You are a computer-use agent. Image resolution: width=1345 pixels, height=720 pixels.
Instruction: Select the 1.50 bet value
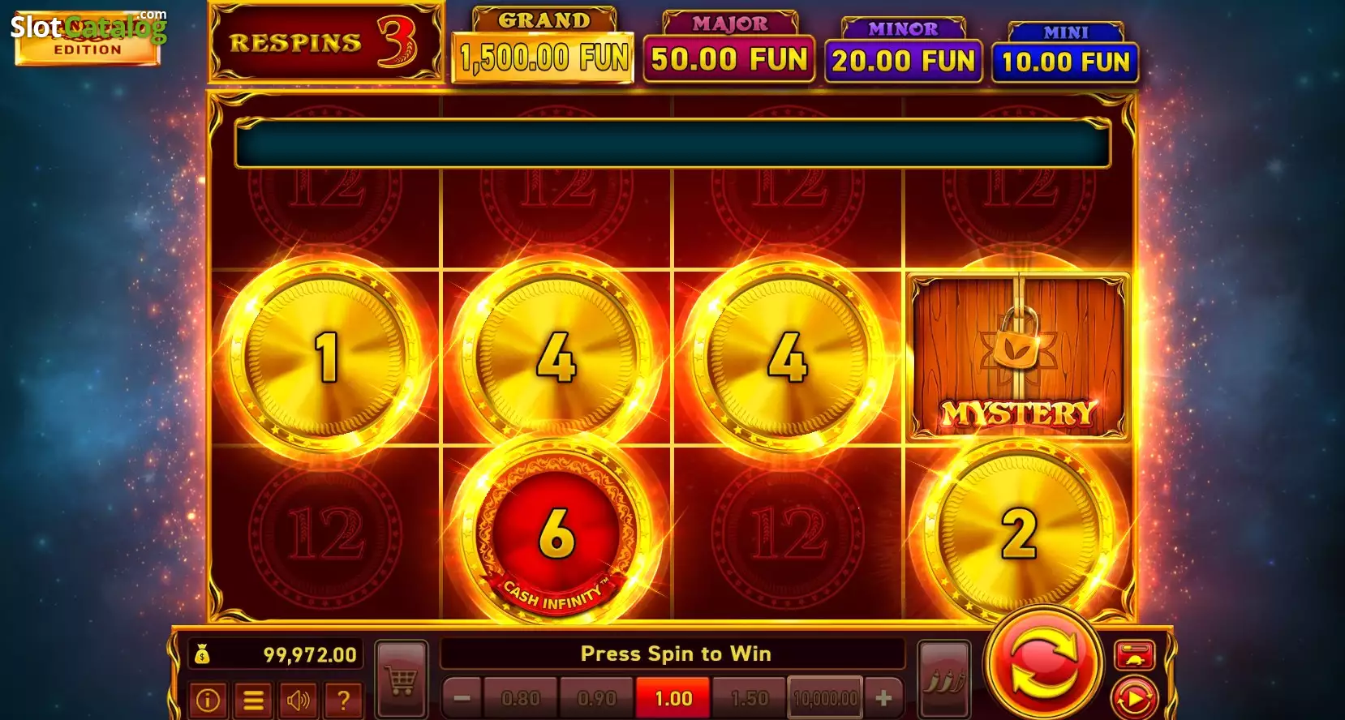pyautogui.click(x=749, y=698)
